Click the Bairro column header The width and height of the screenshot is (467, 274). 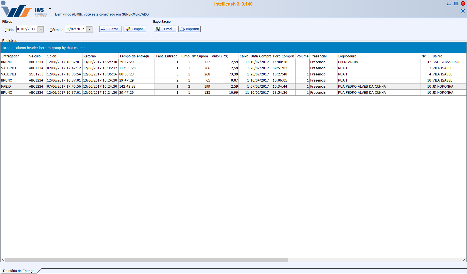[438, 56]
